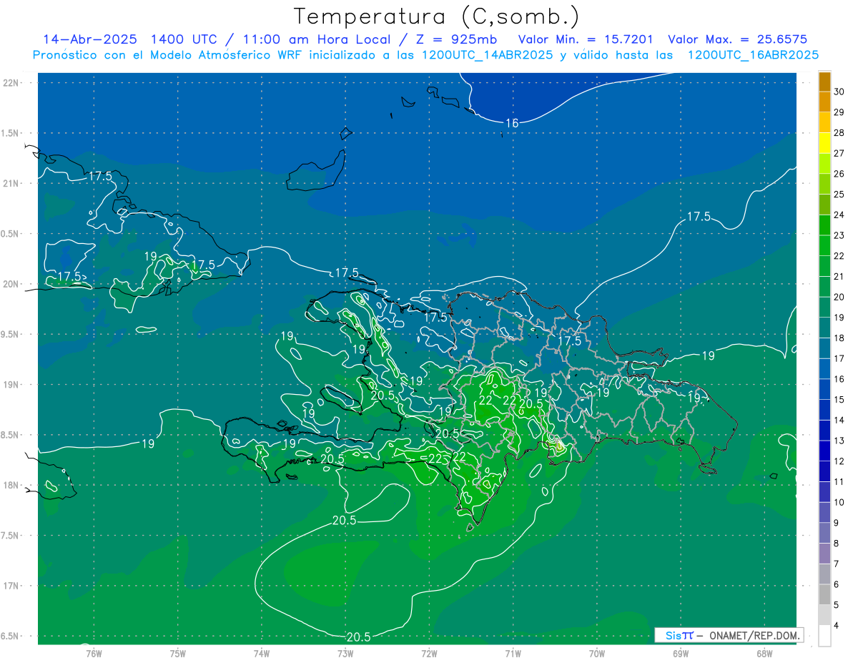
Task: Click color scale value '7'
Action: [x=837, y=564]
